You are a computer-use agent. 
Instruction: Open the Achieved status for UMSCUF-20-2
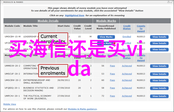[x=127, y=74]
